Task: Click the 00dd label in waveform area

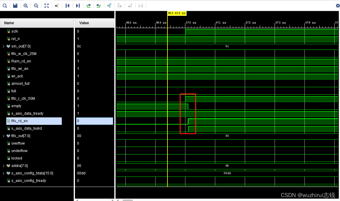Action: (227, 173)
